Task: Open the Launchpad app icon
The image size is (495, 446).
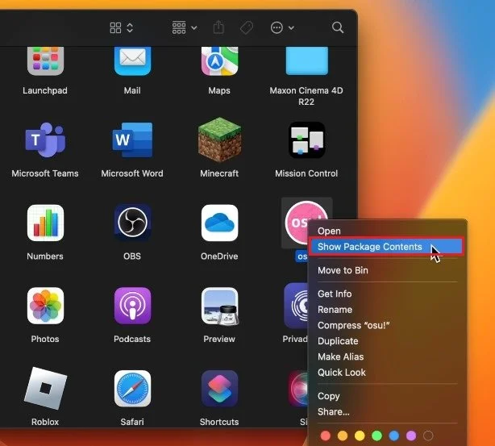Action: tap(45, 61)
